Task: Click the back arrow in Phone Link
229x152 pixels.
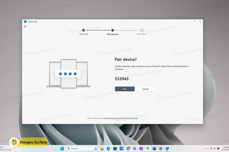Action: pos(25,27)
